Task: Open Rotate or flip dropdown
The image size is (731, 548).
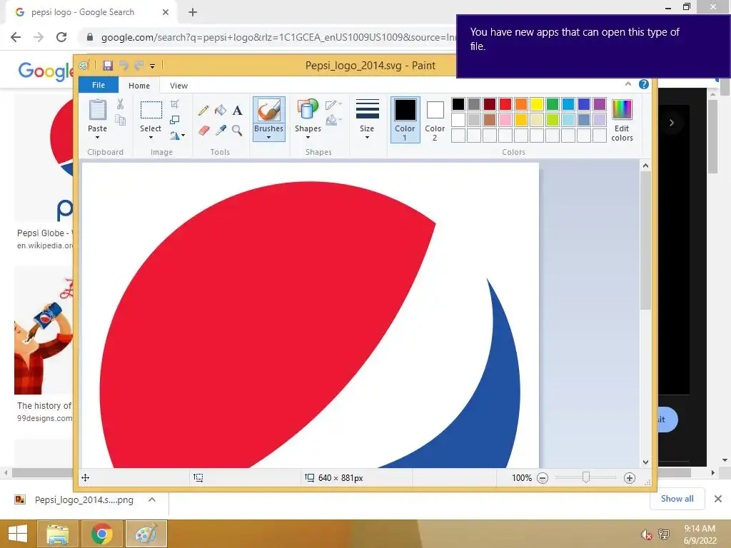Action: (x=177, y=136)
